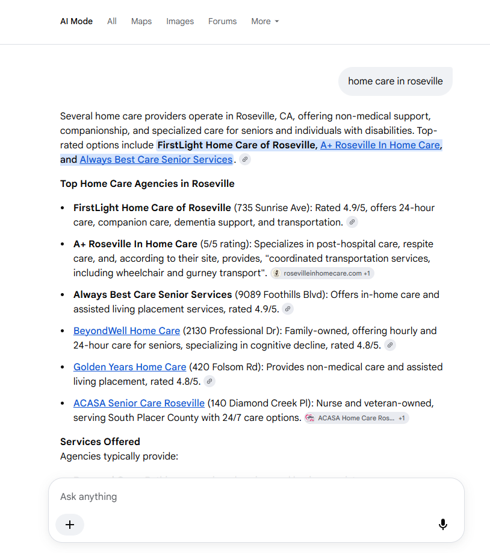Open source link icon for Golden Years entry

coord(209,381)
